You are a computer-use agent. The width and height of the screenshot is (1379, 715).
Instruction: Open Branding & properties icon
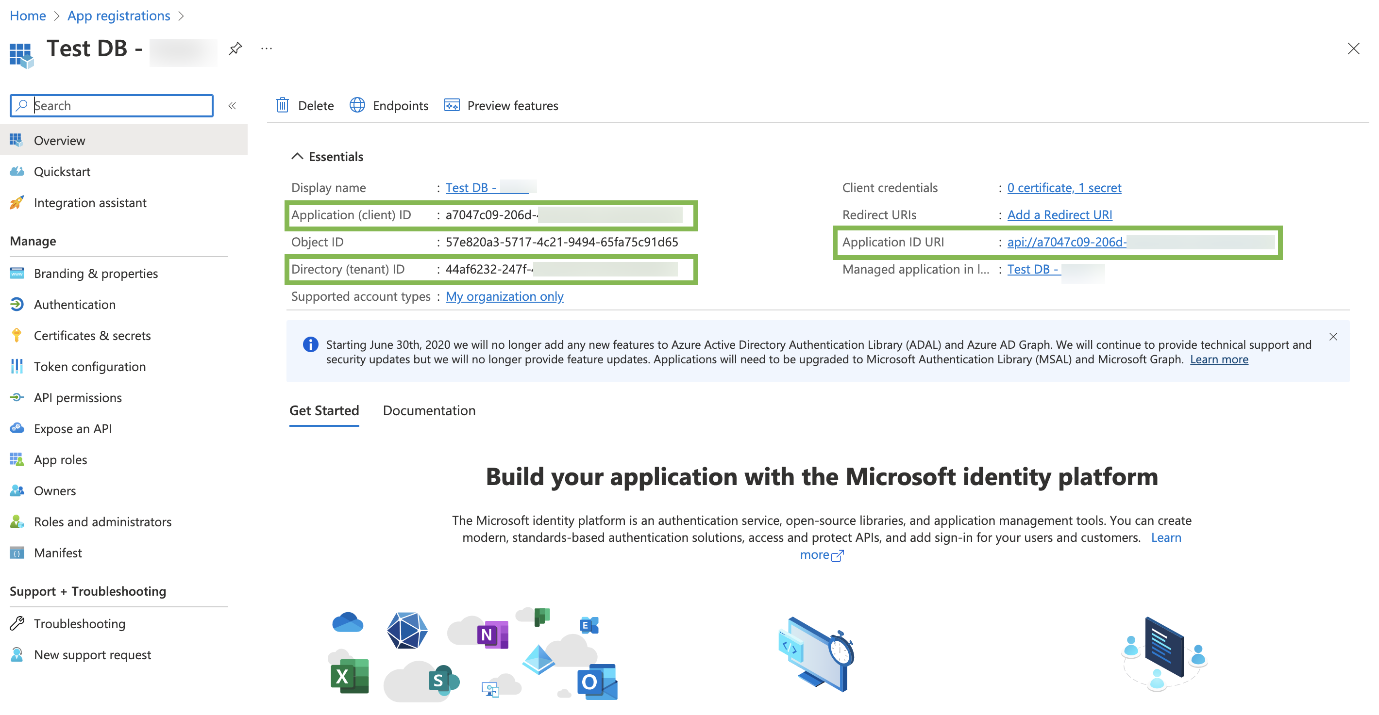pos(17,273)
